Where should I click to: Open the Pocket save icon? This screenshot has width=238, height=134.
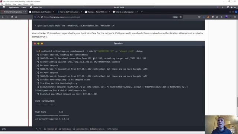(x=199, y=17)
